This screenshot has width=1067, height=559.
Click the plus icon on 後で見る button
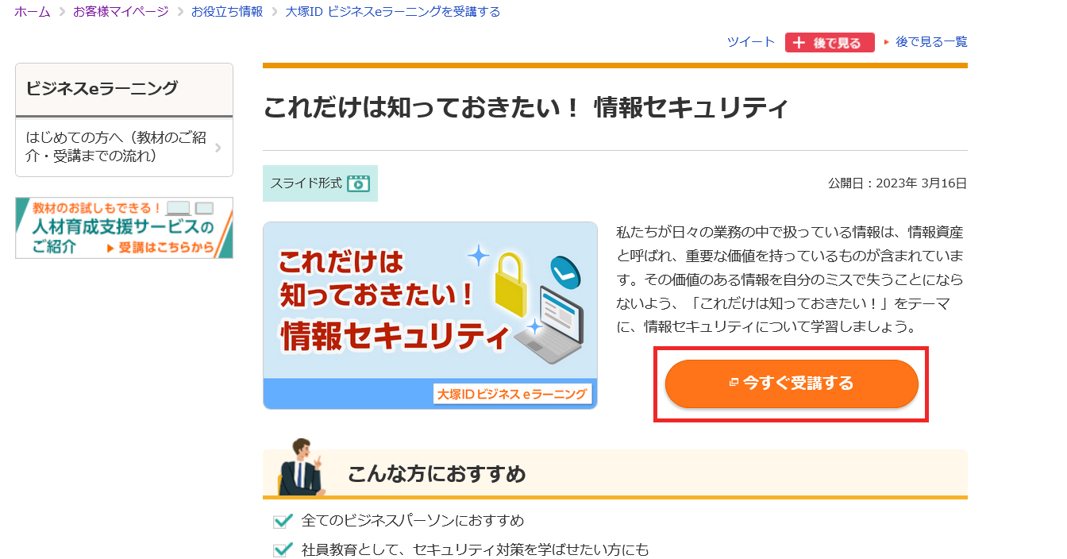tap(799, 43)
